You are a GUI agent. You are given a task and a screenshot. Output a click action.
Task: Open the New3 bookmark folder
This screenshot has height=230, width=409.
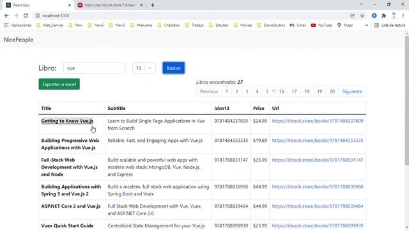117,26
